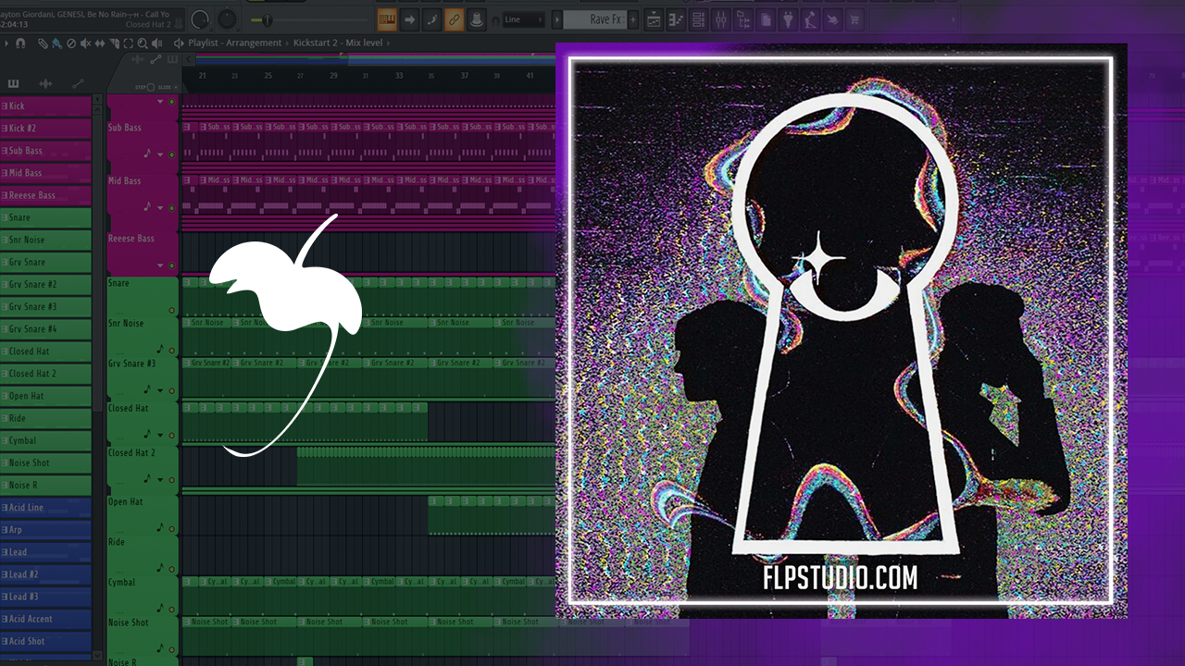
Task: Select the Mute tool in playlist toolbar
Action: [x=85, y=43]
